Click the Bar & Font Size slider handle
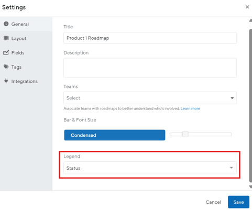This screenshot has width=252, height=210. [185, 134]
